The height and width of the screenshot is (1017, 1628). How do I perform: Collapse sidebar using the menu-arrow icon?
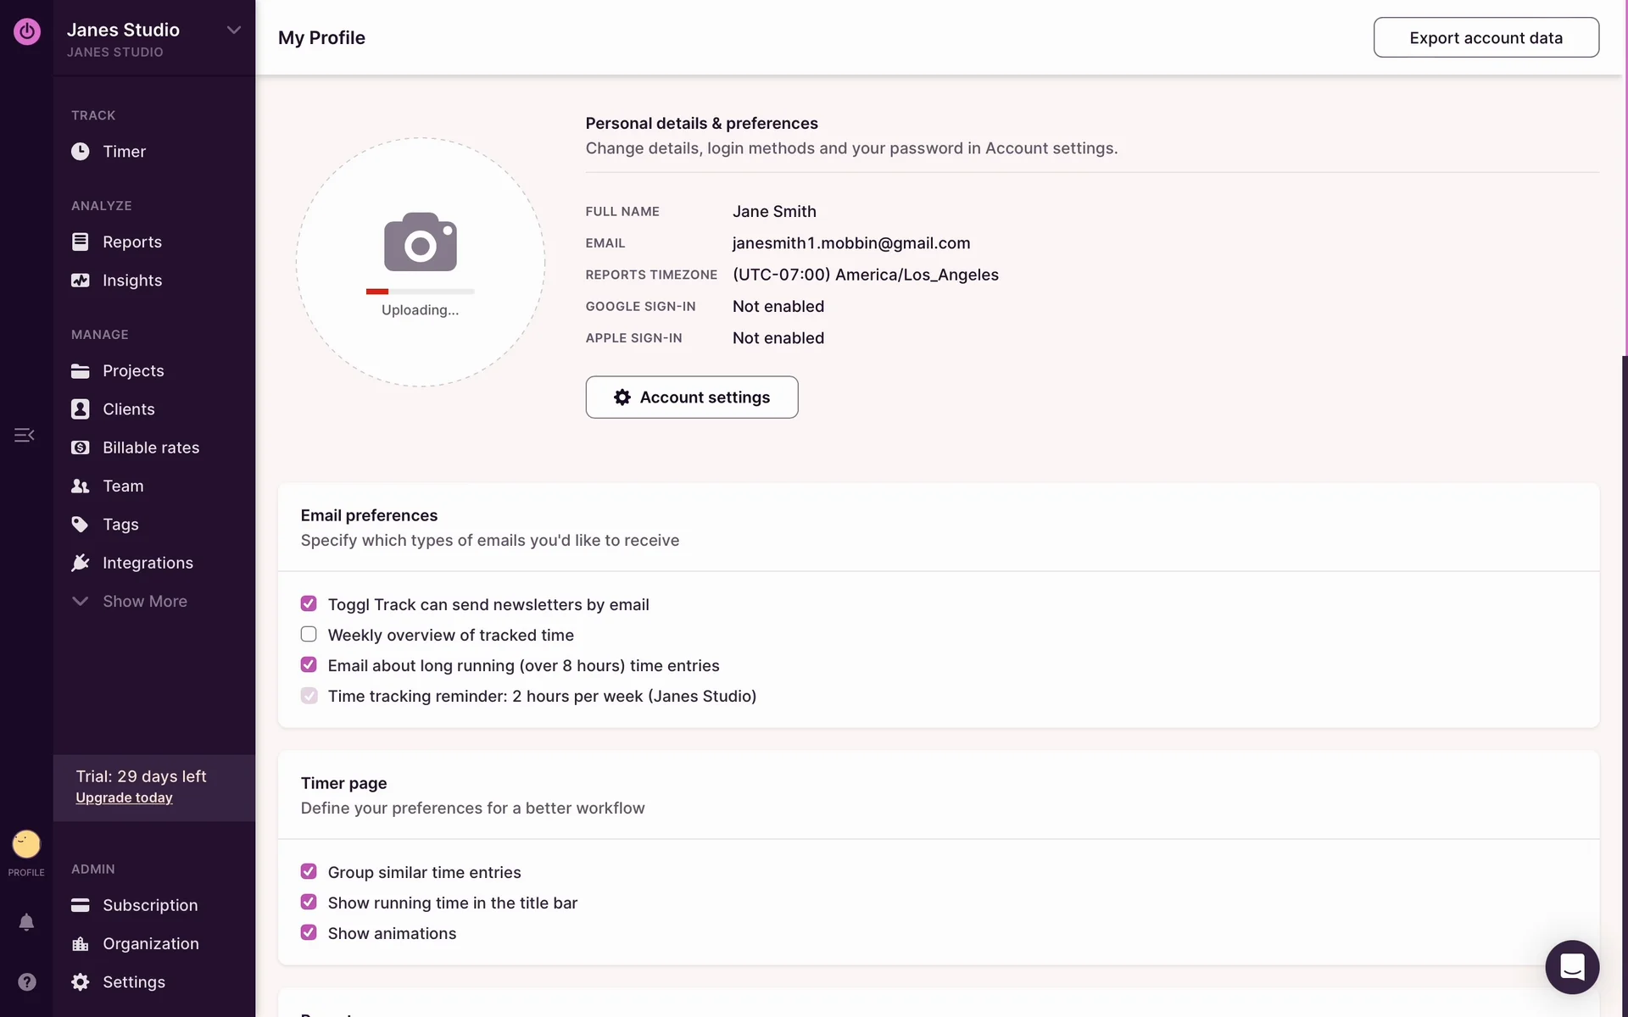coord(24,435)
